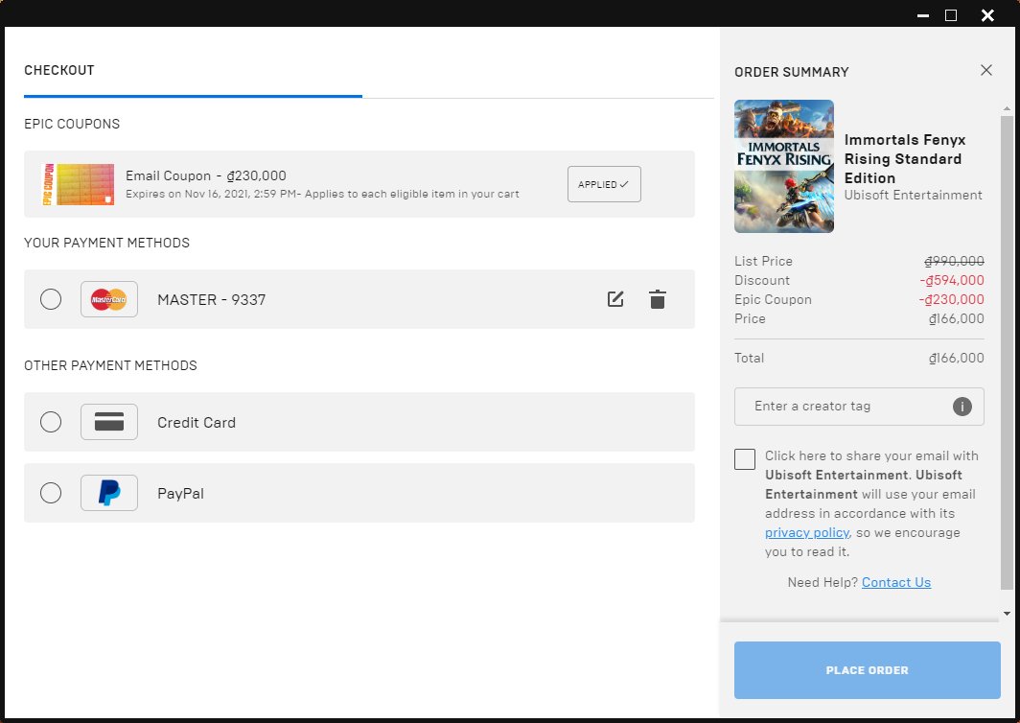Image resolution: width=1020 pixels, height=723 pixels.
Task: Open the privacy policy link
Action: click(807, 532)
